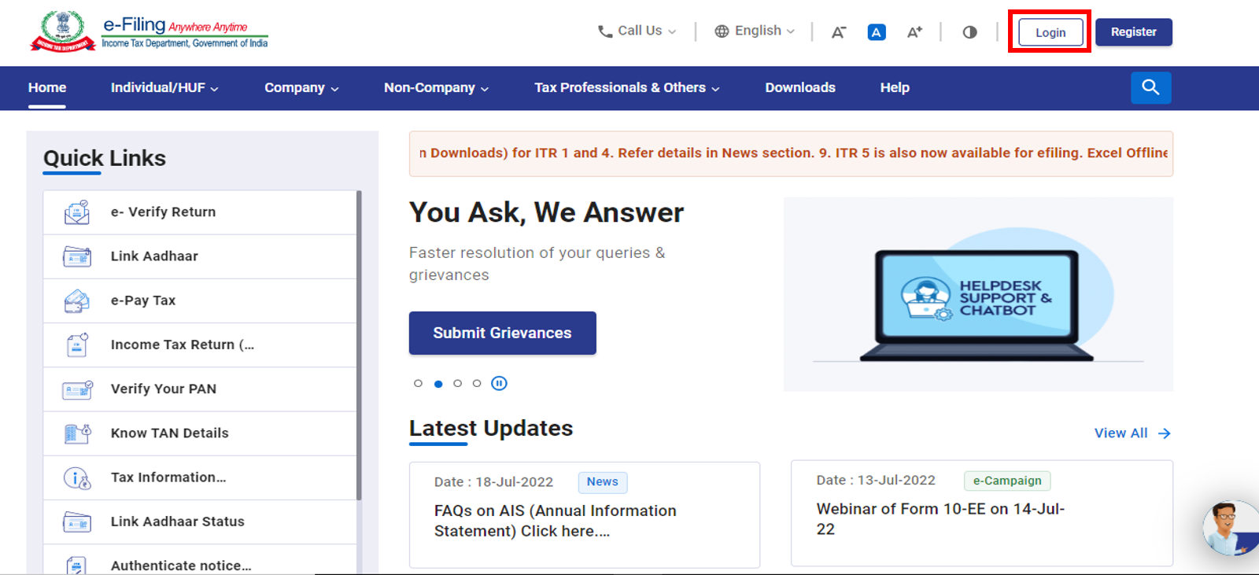This screenshot has height=575, width=1259.
Task: Select the second carousel slide dot
Action: (438, 384)
